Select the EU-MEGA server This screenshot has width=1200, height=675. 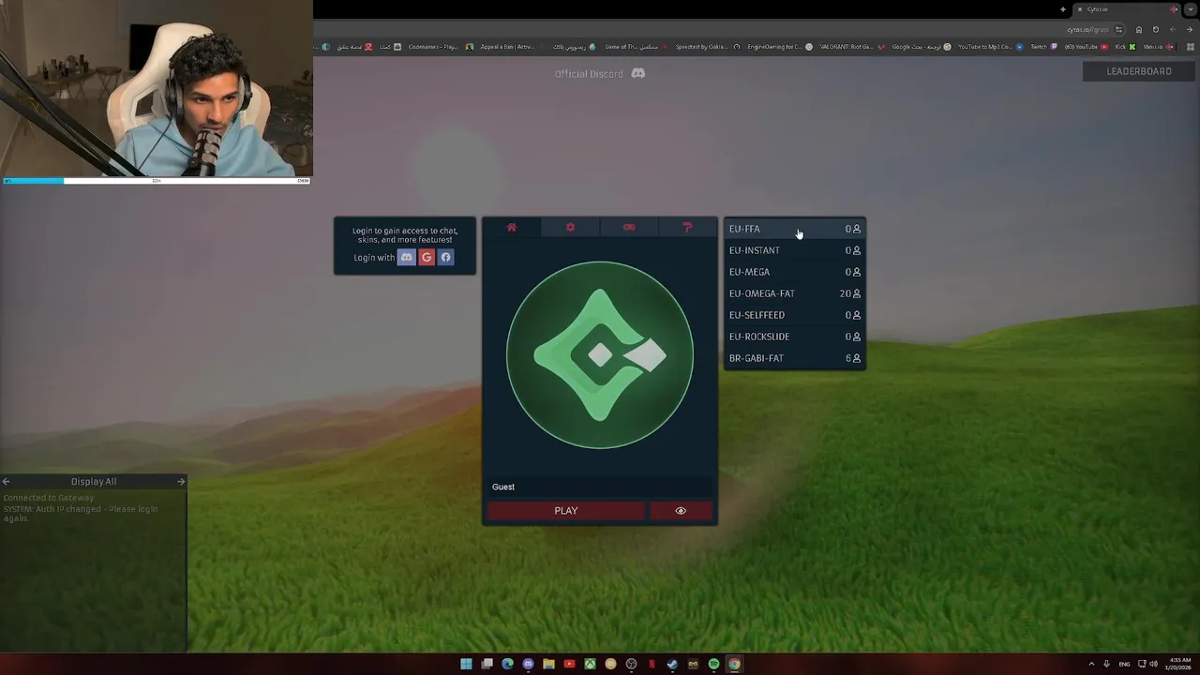(x=794, y=272)
